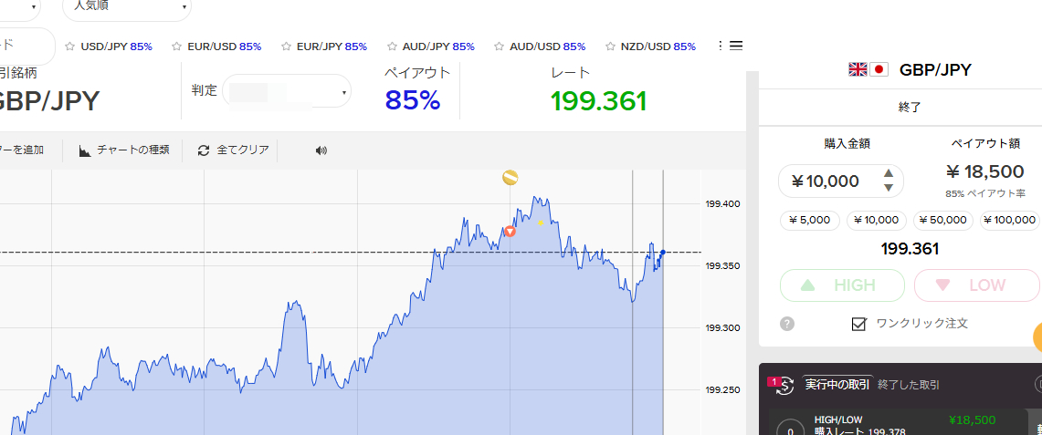This screenshot has height=435, width=1042.
Task: Click the current price dot on chart
Action: [x=663, y=252]
